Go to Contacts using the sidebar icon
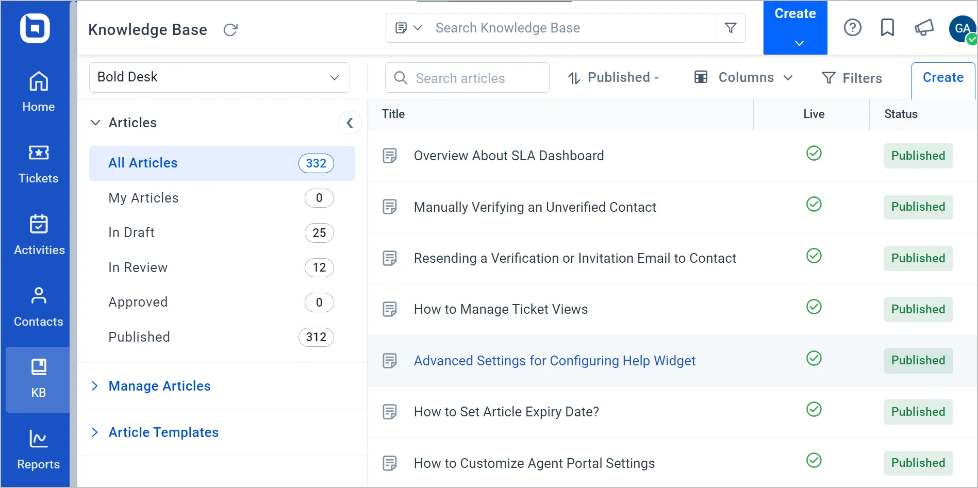Screen dimensions: 978x488 [x=38, y=306]
